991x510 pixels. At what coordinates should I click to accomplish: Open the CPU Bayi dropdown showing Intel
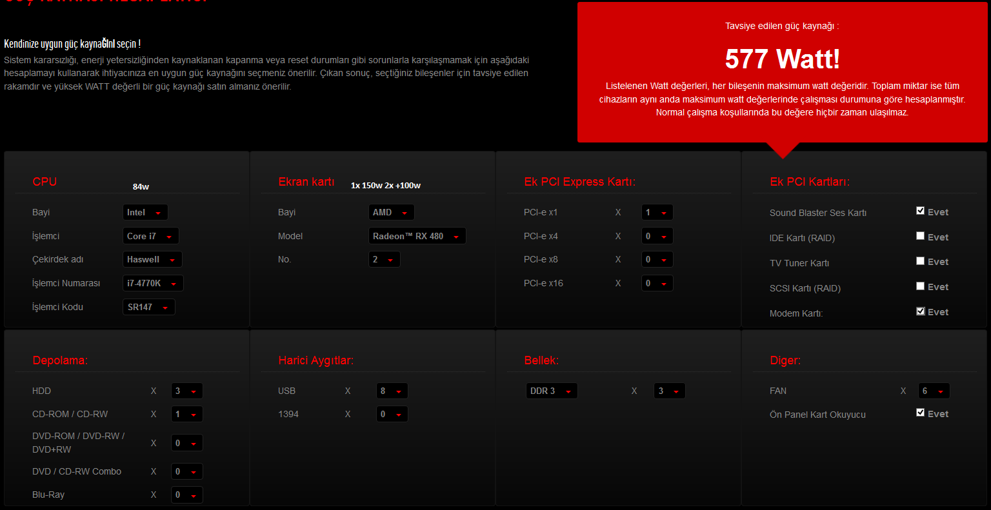tap(145, 212)
